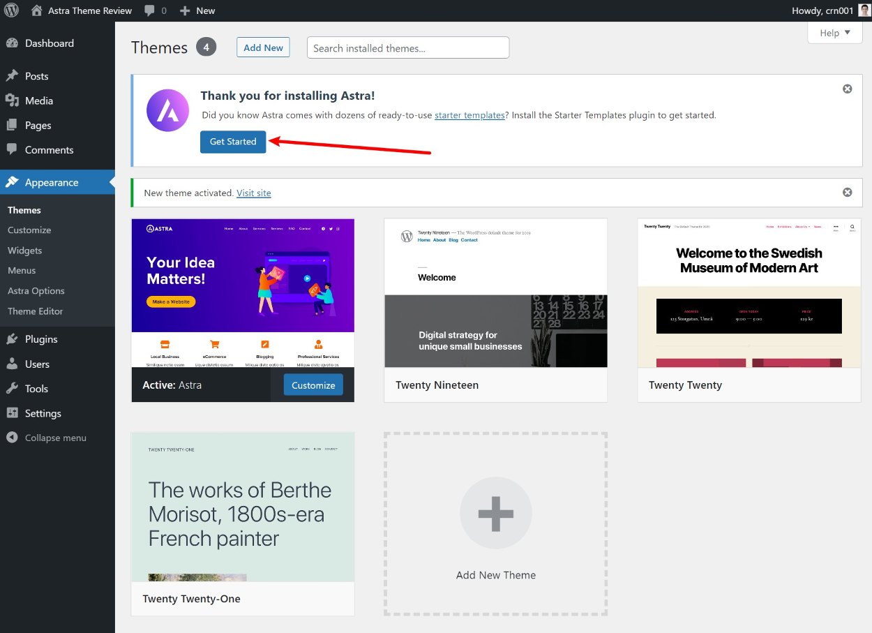This screenshot has width=872, height=633.
Task: Open the Theme Editor submenu item
Action: (36, 311)
